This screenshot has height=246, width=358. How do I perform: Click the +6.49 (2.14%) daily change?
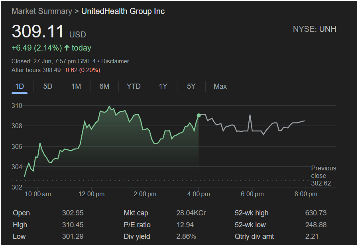[37, 48]
